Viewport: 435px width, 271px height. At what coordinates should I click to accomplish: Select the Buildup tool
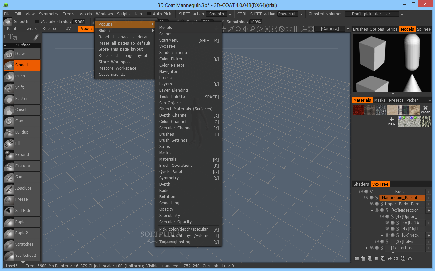coord(22,132)
